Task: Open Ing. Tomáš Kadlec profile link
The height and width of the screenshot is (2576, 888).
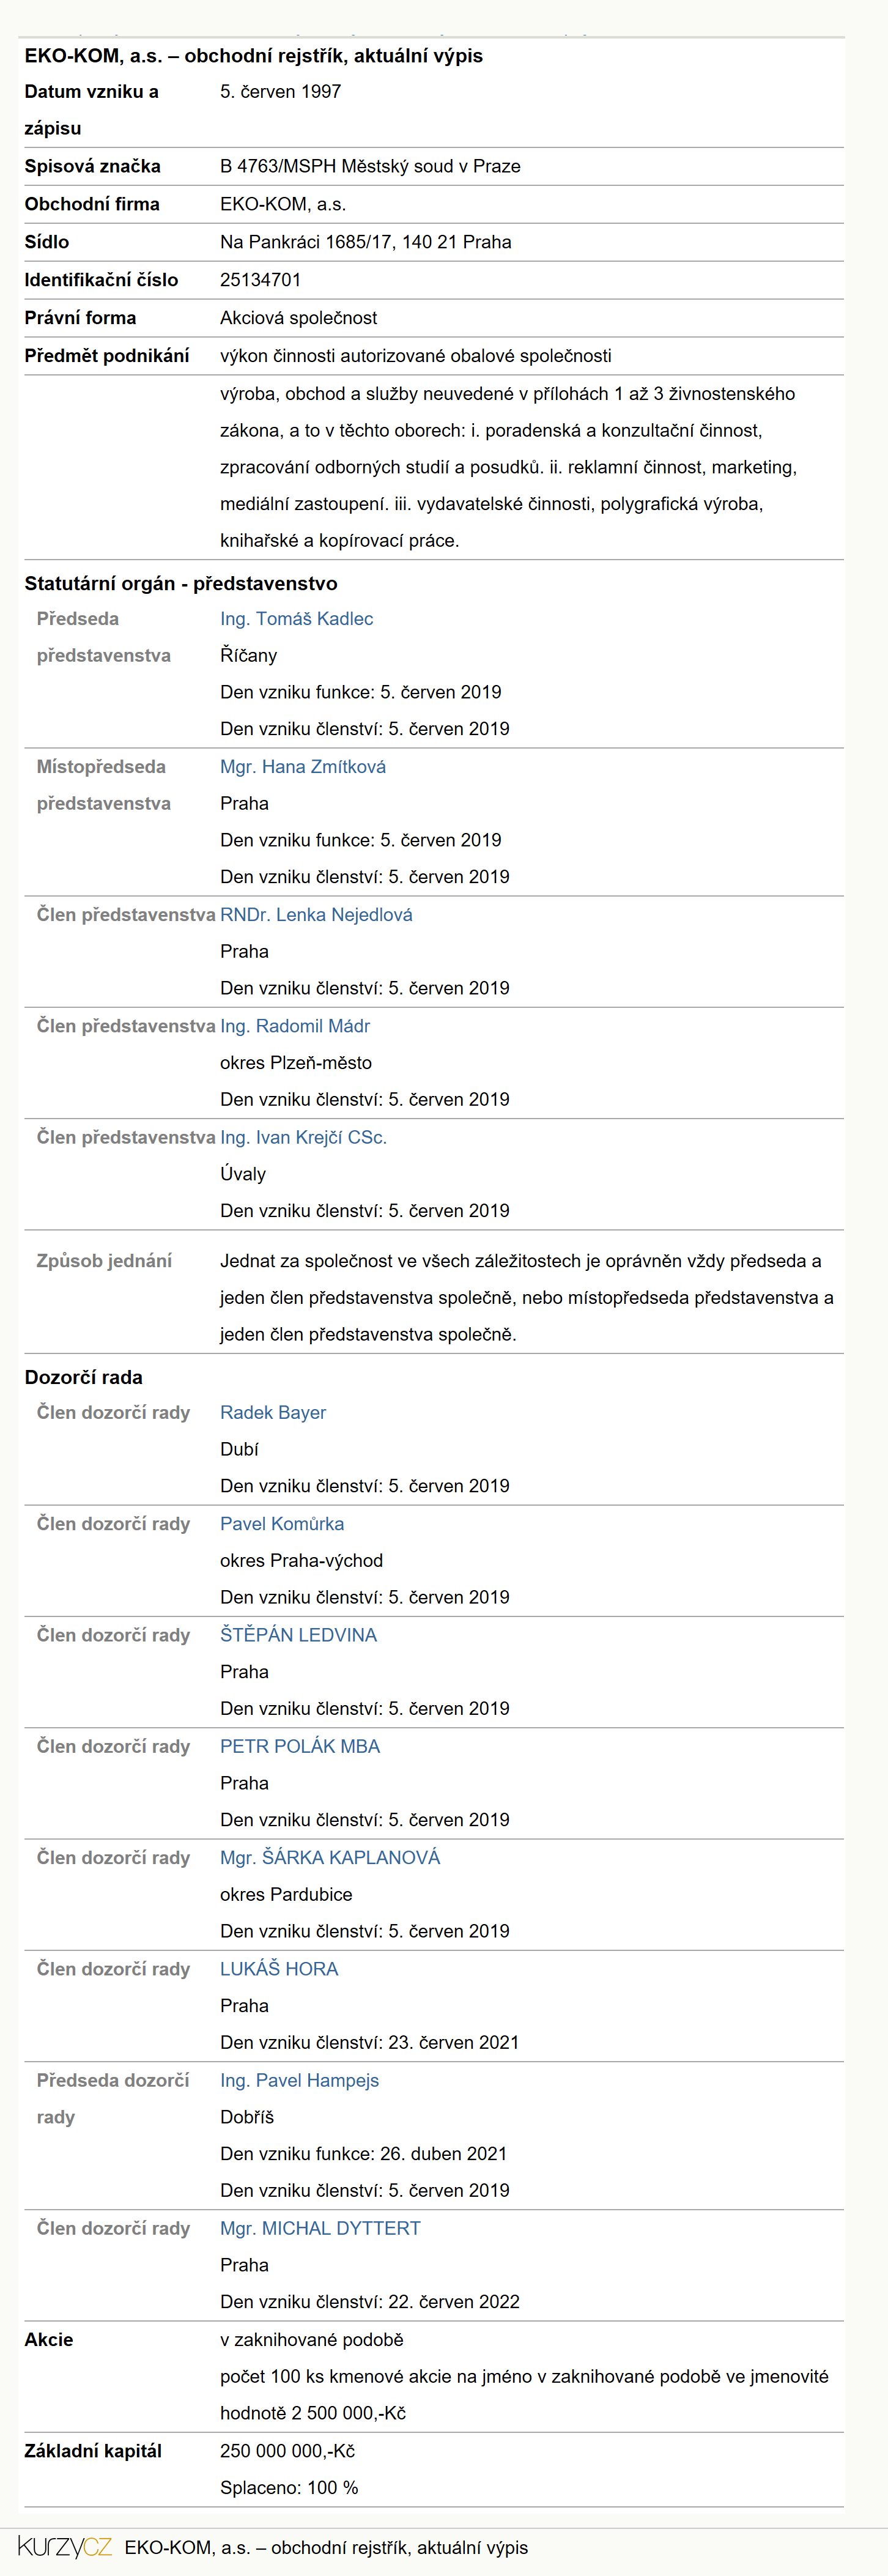Action: [296, 619]
